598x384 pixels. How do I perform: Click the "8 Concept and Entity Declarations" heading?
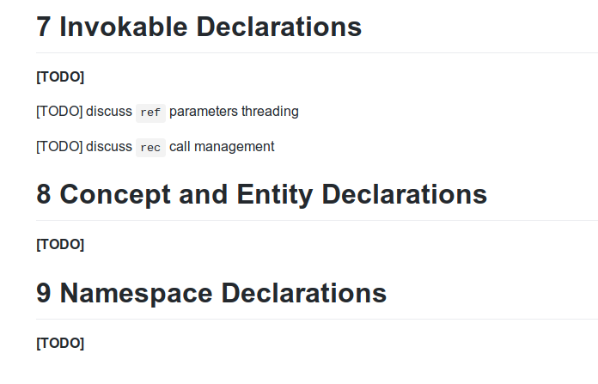coord(261,194)
